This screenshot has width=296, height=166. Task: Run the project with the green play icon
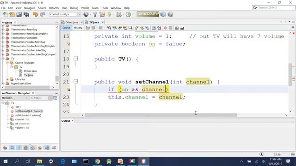point(110,14)
